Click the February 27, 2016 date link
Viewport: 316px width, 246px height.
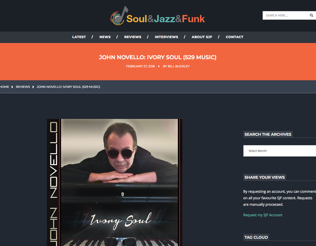(x=140, y=66)
